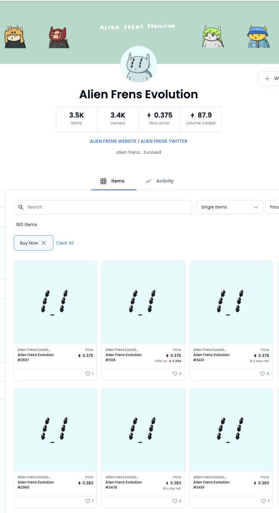Image resolution: width=279 pixels, height=513 pixels.
Task: Open NFT thumbnail for item #3507
Action: pos(55,303)
